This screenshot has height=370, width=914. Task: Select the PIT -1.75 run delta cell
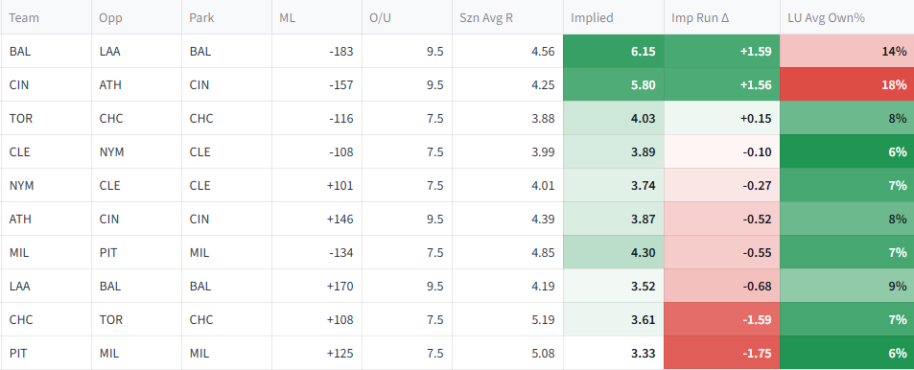[721, 353]
